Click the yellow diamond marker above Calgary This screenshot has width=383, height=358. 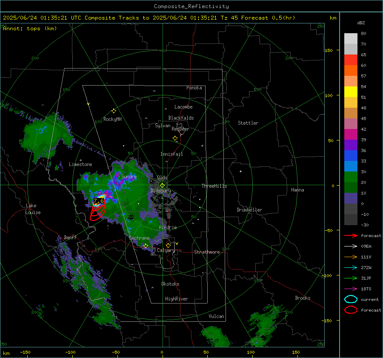click(168, 245)
